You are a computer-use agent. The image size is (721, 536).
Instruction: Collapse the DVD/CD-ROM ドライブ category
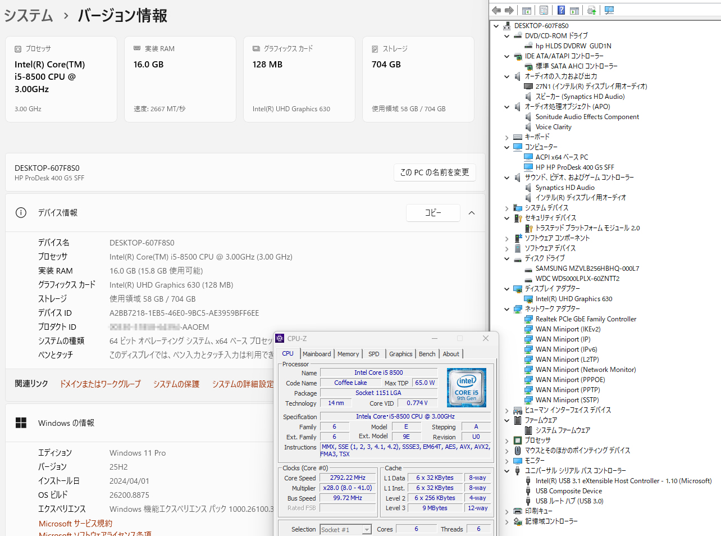(x=506, y=36)
